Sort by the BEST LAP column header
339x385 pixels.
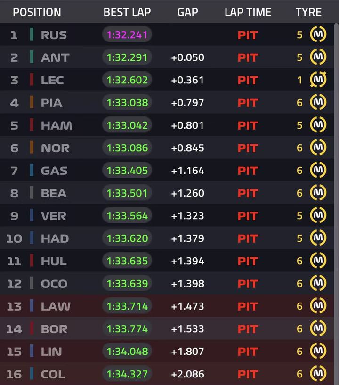pos(127,12)
